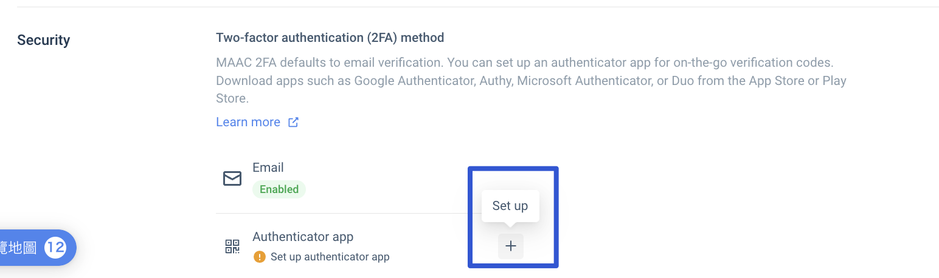Click the orange warning exclamation icon

(x=260, y=257)
